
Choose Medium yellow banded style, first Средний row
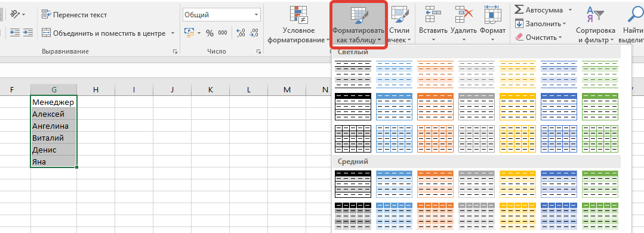tap(518, 184)
